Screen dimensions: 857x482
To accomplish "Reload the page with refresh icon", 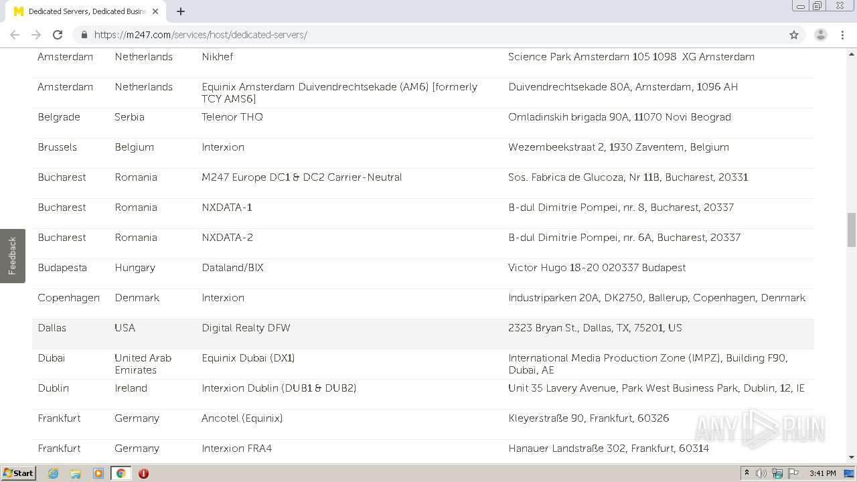I will [x=58, y=35].
